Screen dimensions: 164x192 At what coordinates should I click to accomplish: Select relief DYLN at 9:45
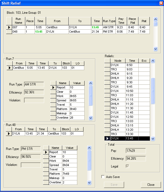click(127, 87)
